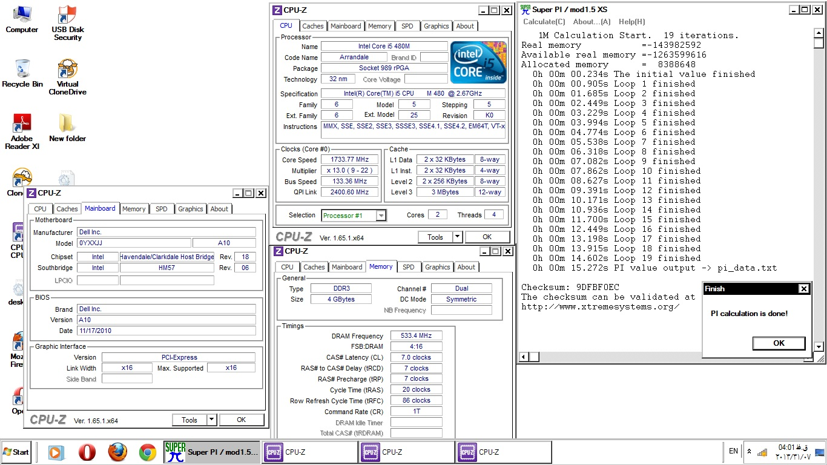The width and height of the screenshot is (827, 465).
Task: Open the Computer desktop icon
Action: [22, 19]
